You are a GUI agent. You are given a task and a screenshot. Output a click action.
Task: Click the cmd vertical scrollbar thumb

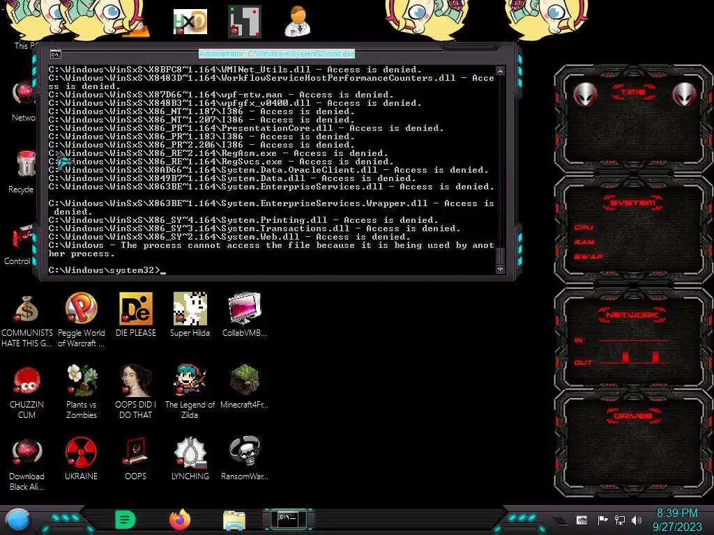pyautogui.click(x=501, y=256)
